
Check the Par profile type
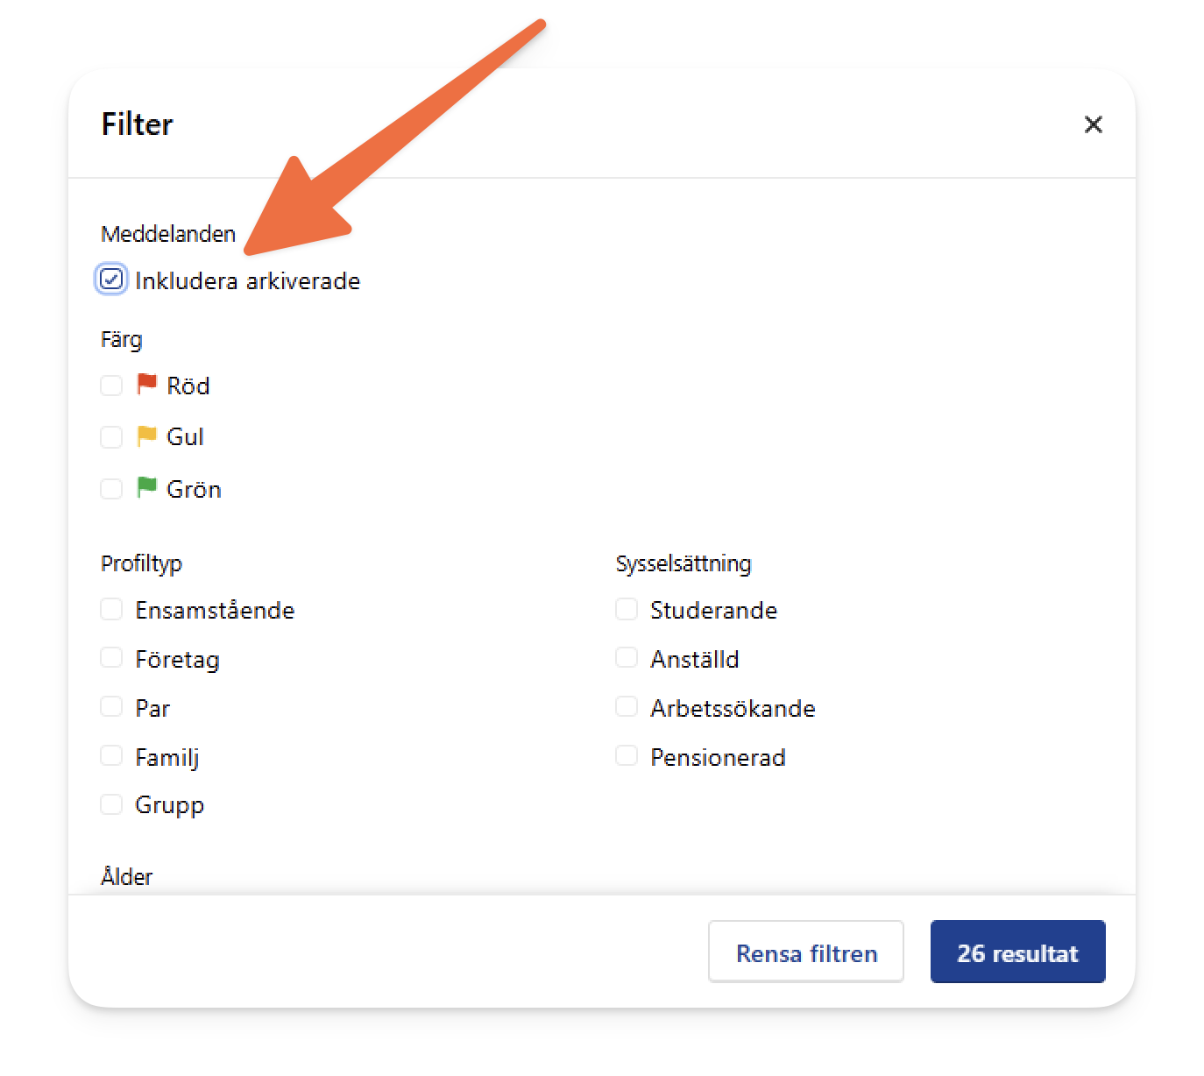click(x=111, y=706)
